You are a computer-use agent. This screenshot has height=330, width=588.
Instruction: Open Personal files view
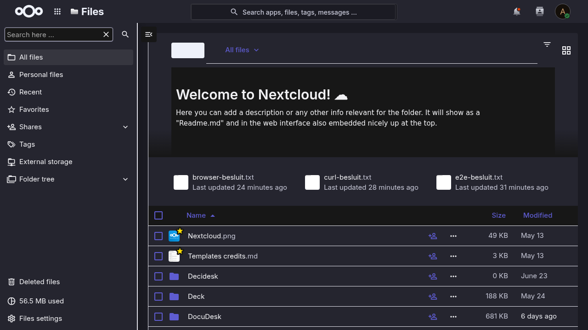(68, 75)
